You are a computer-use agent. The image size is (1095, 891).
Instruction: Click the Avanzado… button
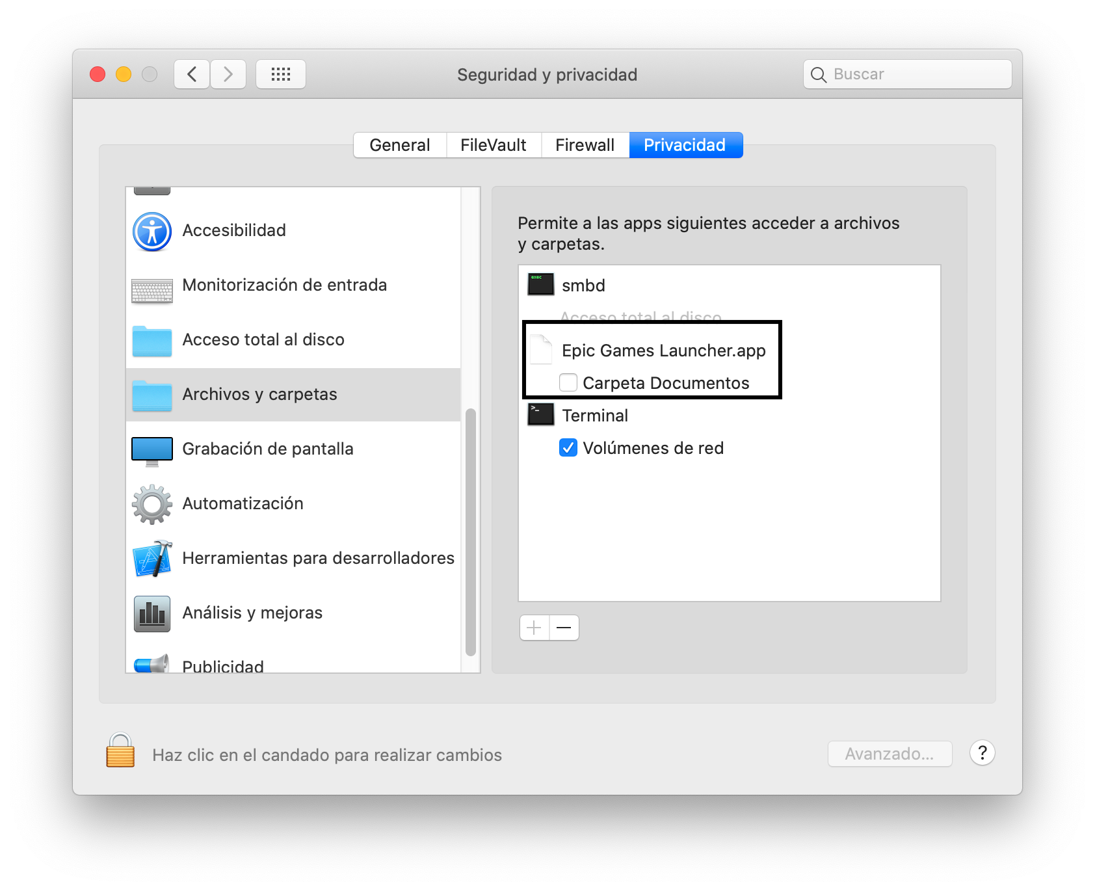tap(890, 754)
